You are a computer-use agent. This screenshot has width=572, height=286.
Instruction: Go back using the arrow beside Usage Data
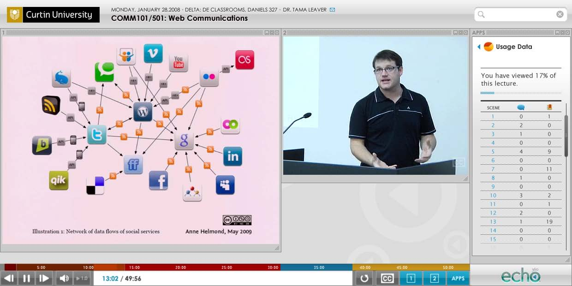(479, 47)
